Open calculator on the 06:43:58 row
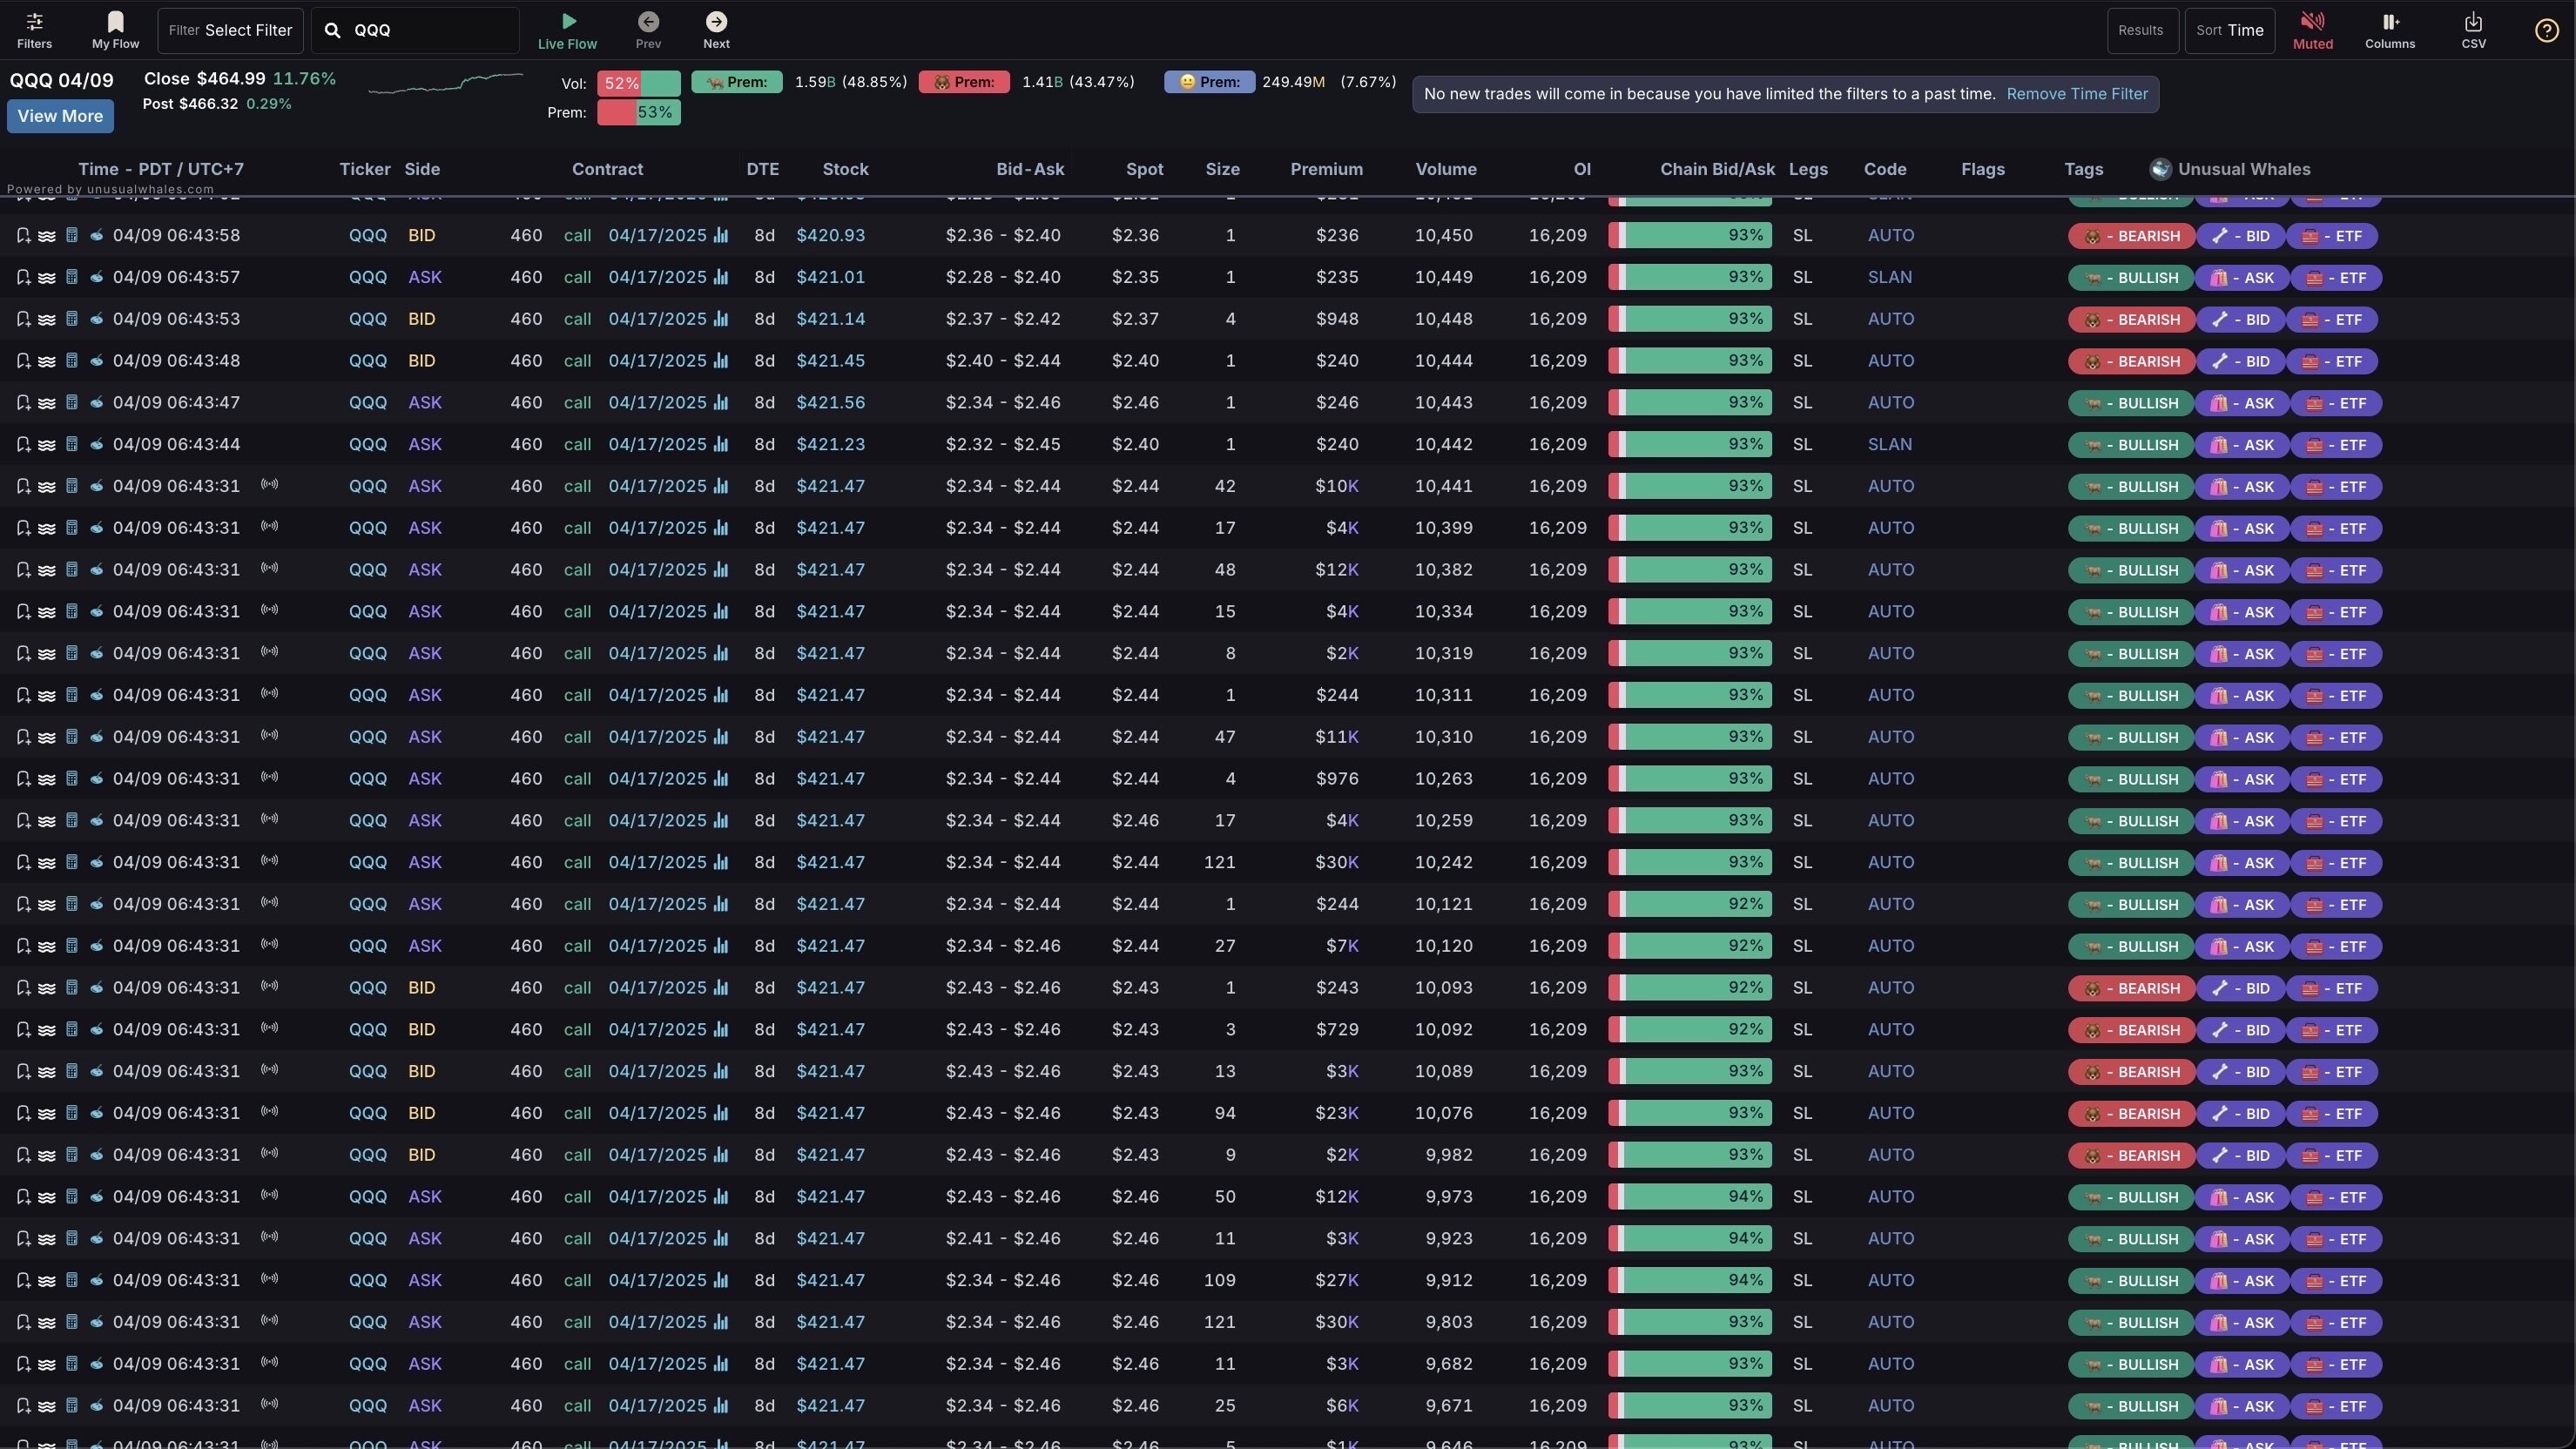 click(x=72, y=236)
